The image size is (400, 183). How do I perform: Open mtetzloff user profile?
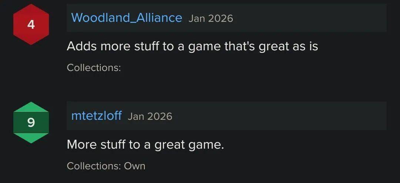(x=96, y=116)
